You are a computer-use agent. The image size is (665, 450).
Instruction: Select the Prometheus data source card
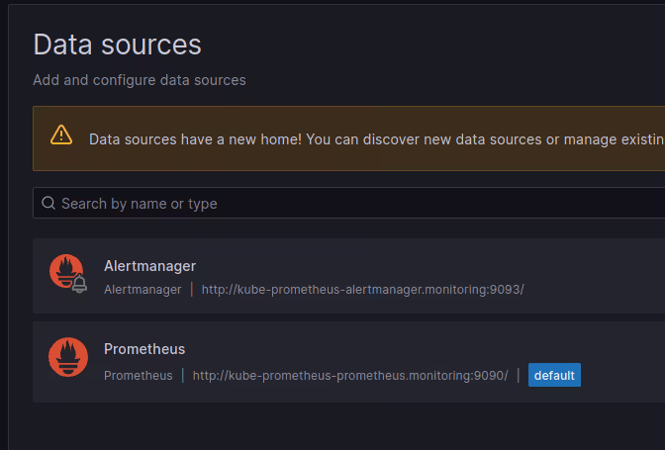(614, 351)
